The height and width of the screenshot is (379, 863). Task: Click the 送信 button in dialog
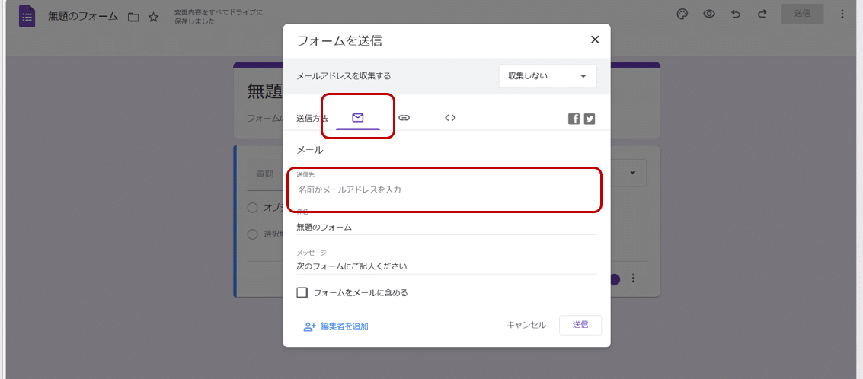(x=580, y=325)
